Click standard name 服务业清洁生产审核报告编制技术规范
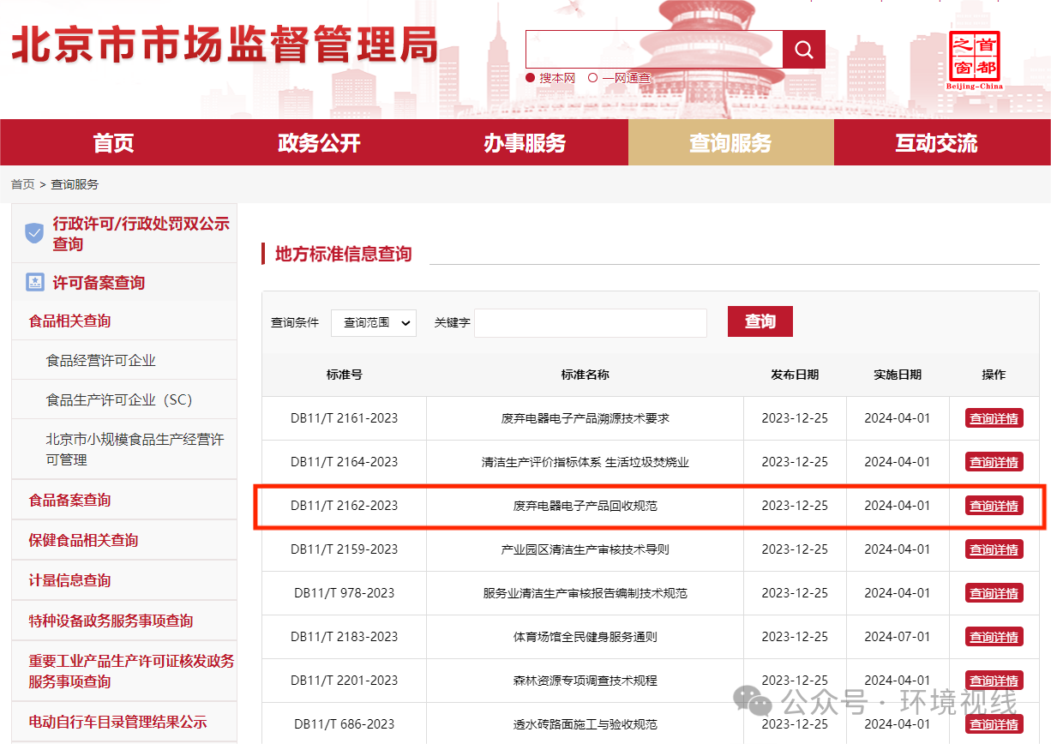The width and height of the screenshot is (1051, 744). 586,593
